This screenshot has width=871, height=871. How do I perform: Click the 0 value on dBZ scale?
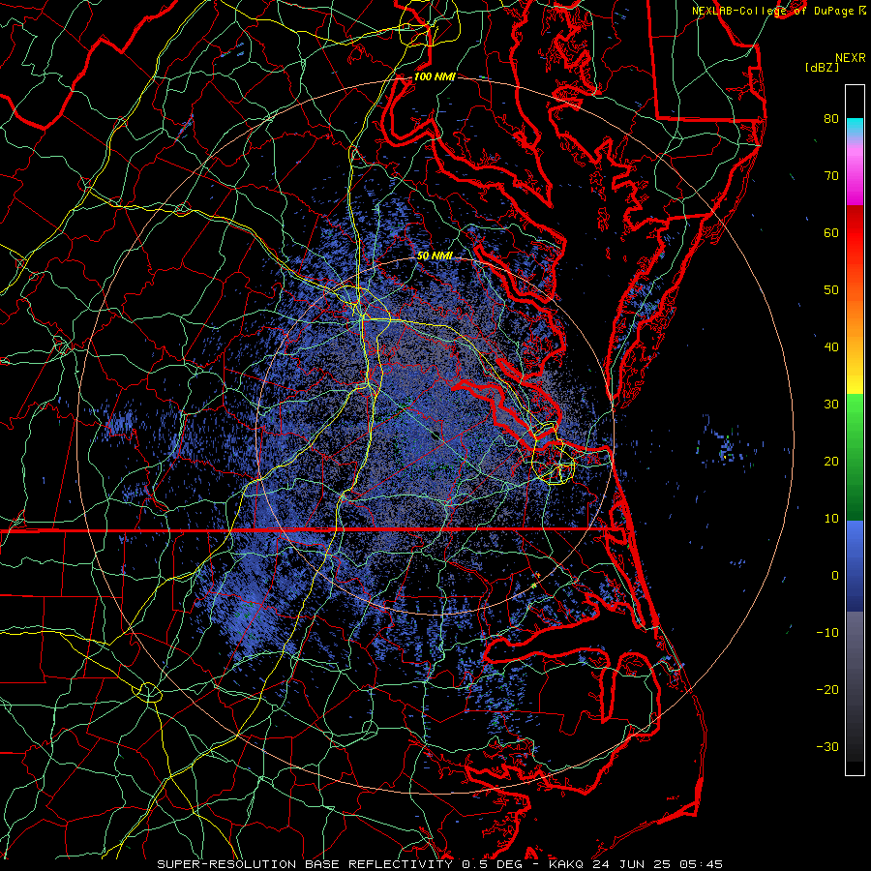[835, 576]
